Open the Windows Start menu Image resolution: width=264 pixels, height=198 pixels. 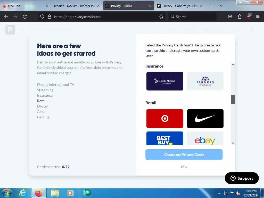tap(7, 193)
